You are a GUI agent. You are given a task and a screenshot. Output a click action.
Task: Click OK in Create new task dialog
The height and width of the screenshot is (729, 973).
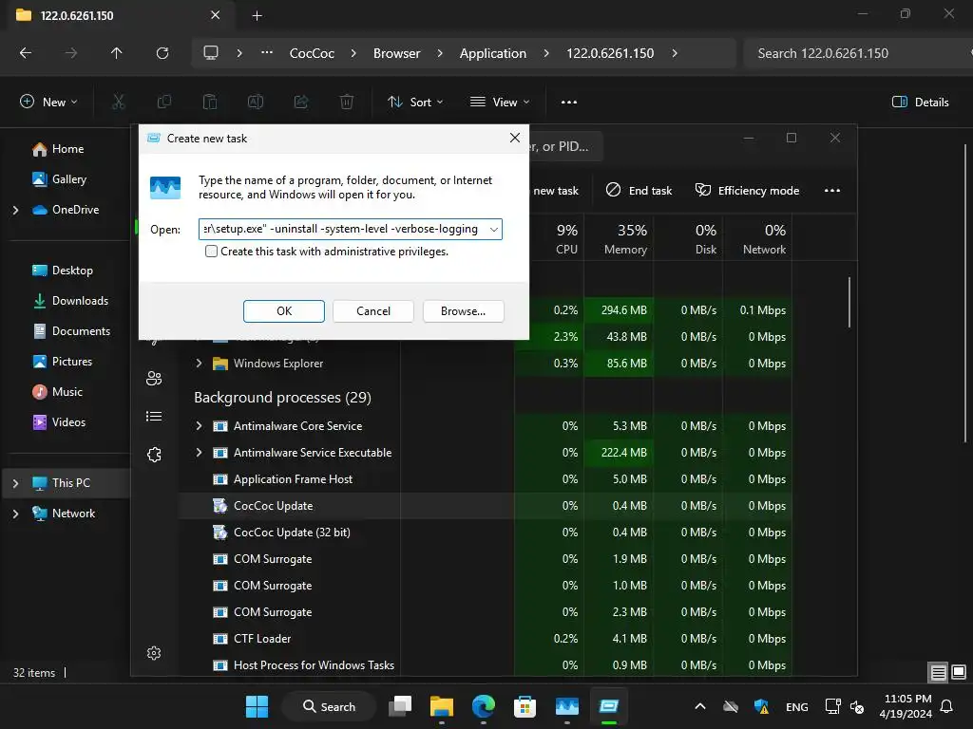point(283,311)
